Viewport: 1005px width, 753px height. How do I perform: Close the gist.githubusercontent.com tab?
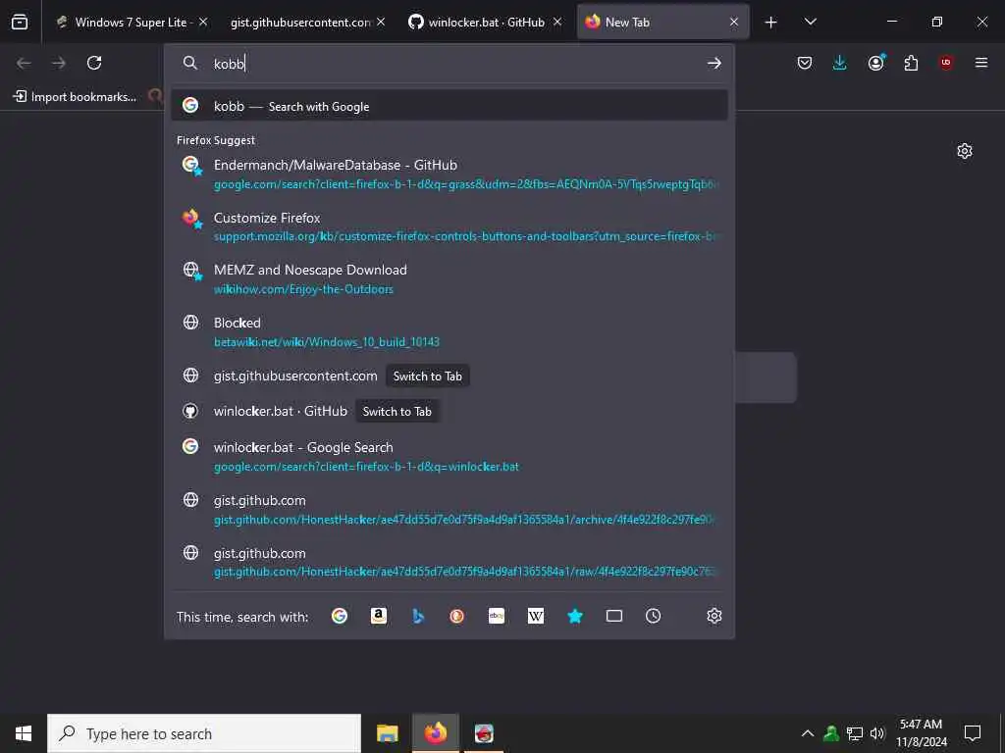coord(381,23)
